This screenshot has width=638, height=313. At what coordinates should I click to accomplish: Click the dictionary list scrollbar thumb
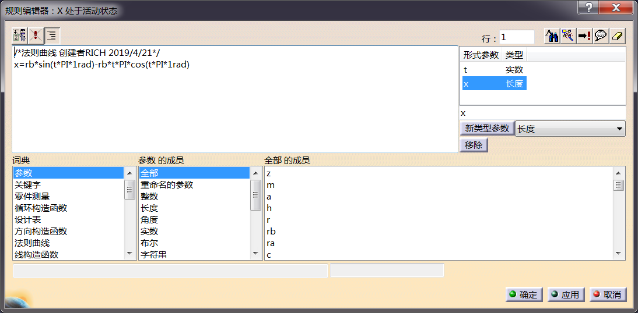click(130, 189)
